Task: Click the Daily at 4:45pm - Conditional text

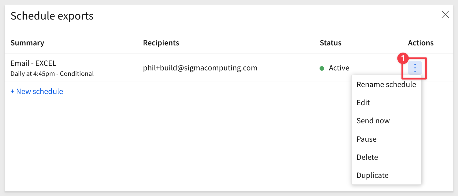Action: pos(52,74)
